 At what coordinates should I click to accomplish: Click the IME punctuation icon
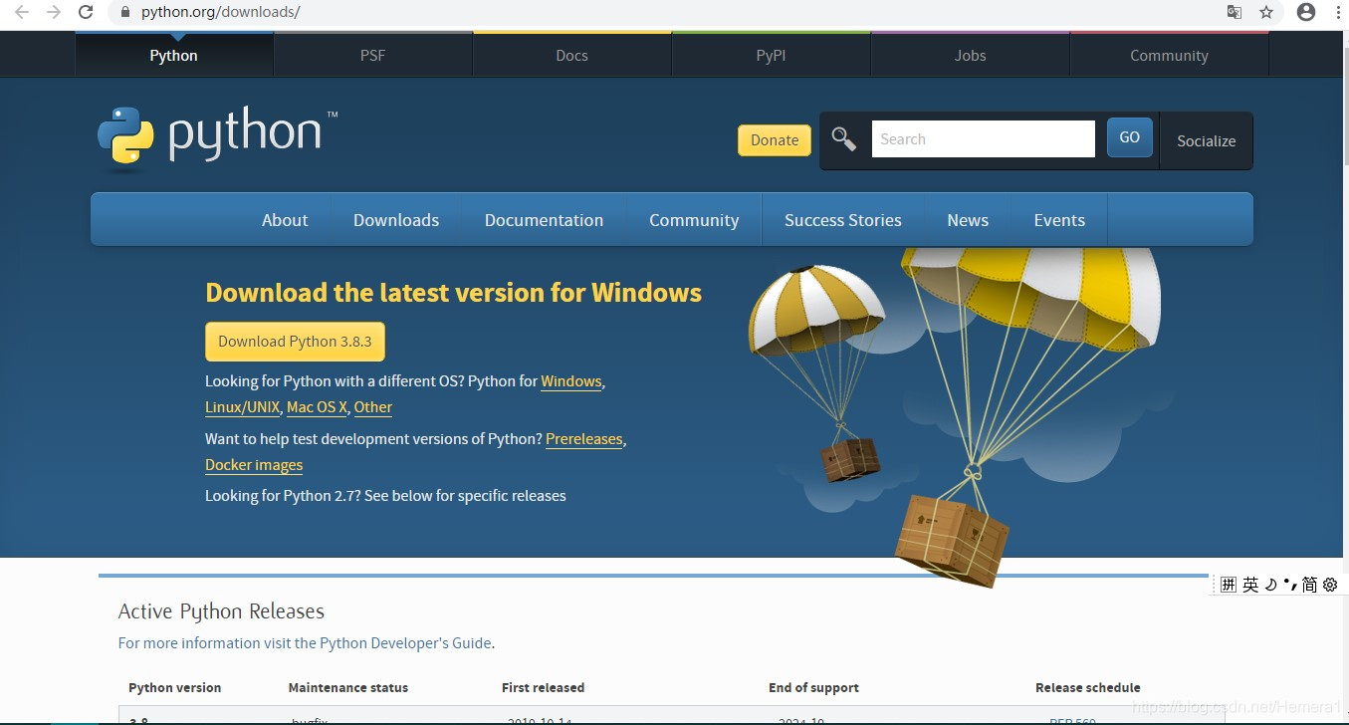tap(1290, 584)
